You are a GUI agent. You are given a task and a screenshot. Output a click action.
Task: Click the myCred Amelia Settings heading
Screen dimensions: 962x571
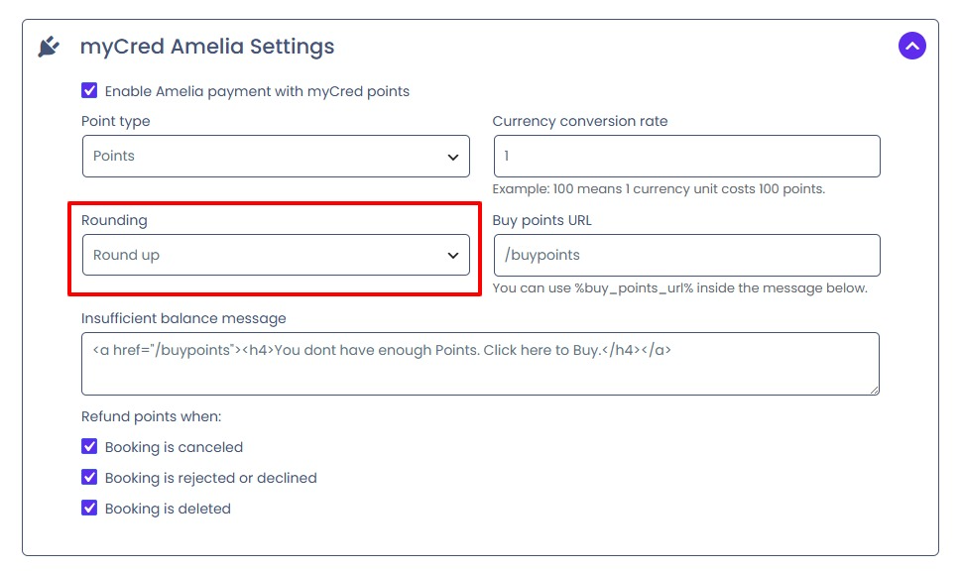coord(207,47)
